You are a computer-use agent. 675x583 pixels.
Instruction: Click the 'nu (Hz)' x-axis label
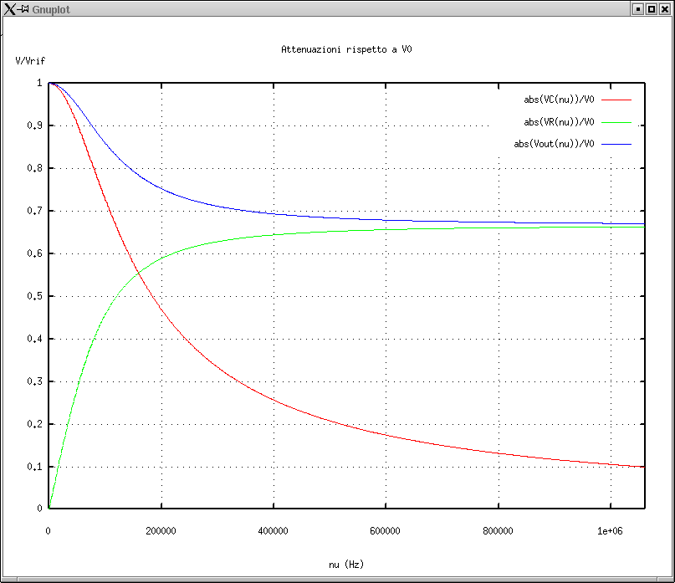[346, 565]
